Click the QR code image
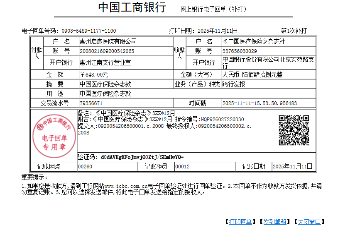The image size is (355, 242). click(x=294, y=130)
